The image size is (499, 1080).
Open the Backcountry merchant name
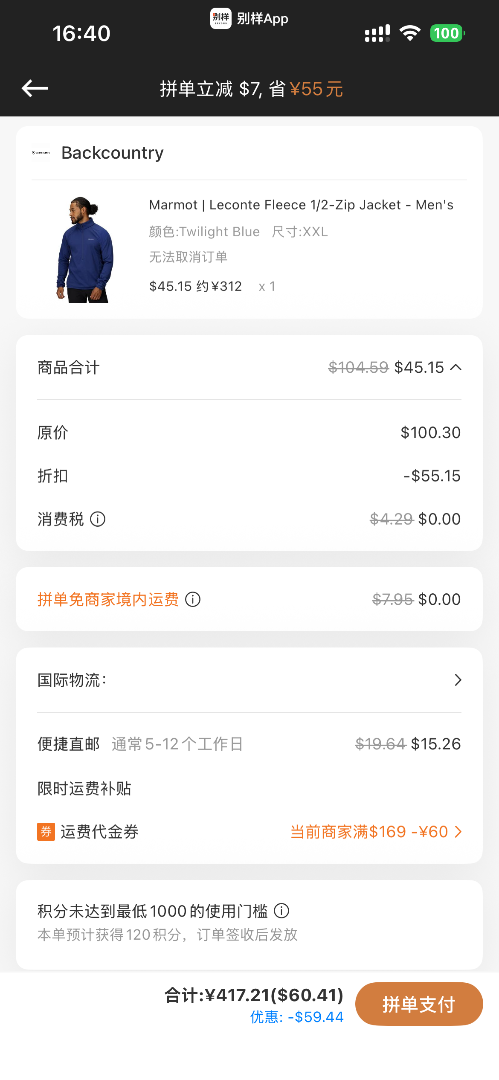113,153
